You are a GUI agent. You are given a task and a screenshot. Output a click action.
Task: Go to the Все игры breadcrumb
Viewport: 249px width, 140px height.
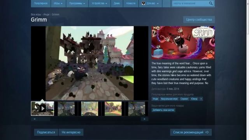[x=36, y=14]
